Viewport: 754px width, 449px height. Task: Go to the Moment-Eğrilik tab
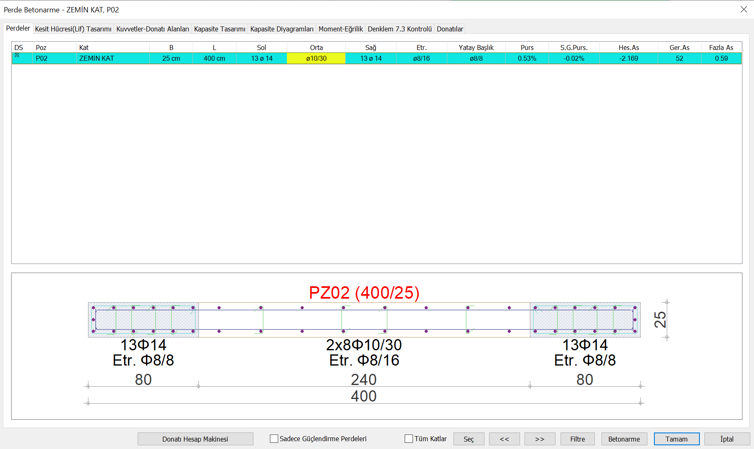click(340, 29)
